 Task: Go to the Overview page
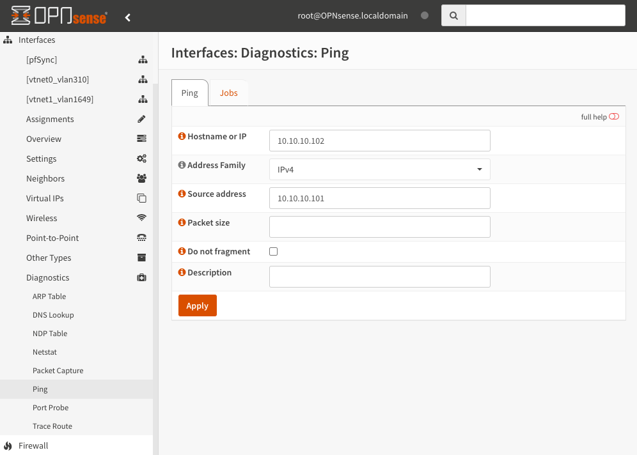43,139
